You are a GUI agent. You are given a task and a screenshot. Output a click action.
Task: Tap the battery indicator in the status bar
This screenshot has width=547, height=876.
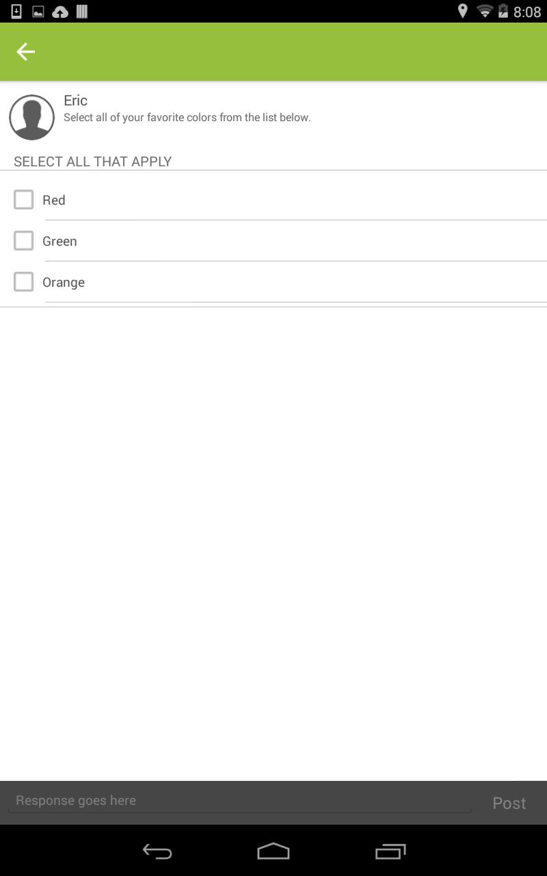click(503, 11)
